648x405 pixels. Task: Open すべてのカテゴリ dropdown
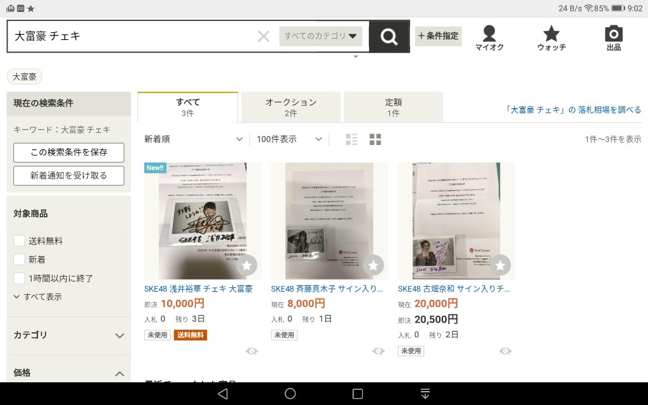click(321, 36)
